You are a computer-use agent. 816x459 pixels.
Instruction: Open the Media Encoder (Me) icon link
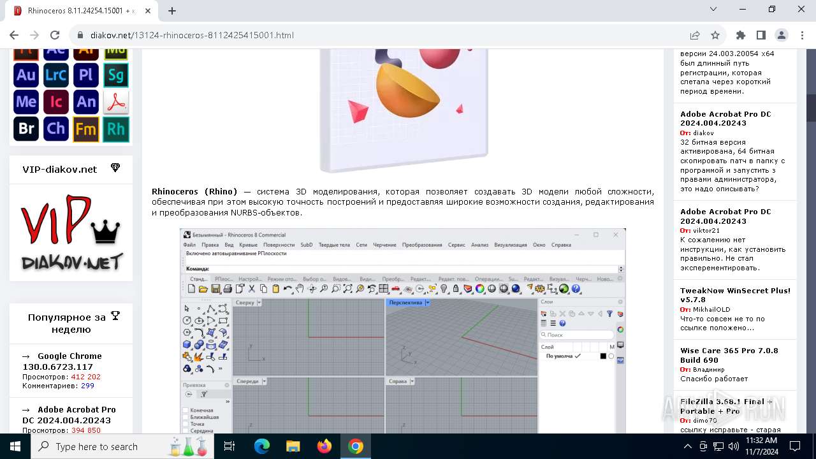point(26,102)
